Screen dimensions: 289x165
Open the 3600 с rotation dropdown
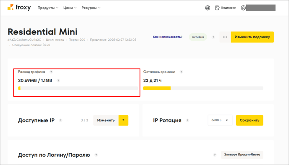[220, 120]
